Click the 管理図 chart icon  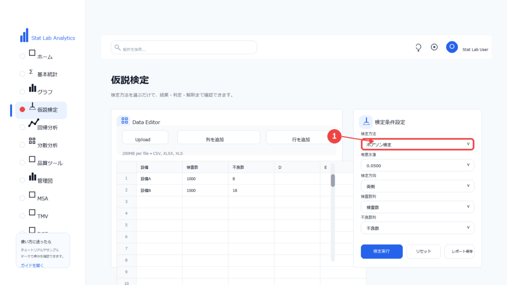click(32, 177)
